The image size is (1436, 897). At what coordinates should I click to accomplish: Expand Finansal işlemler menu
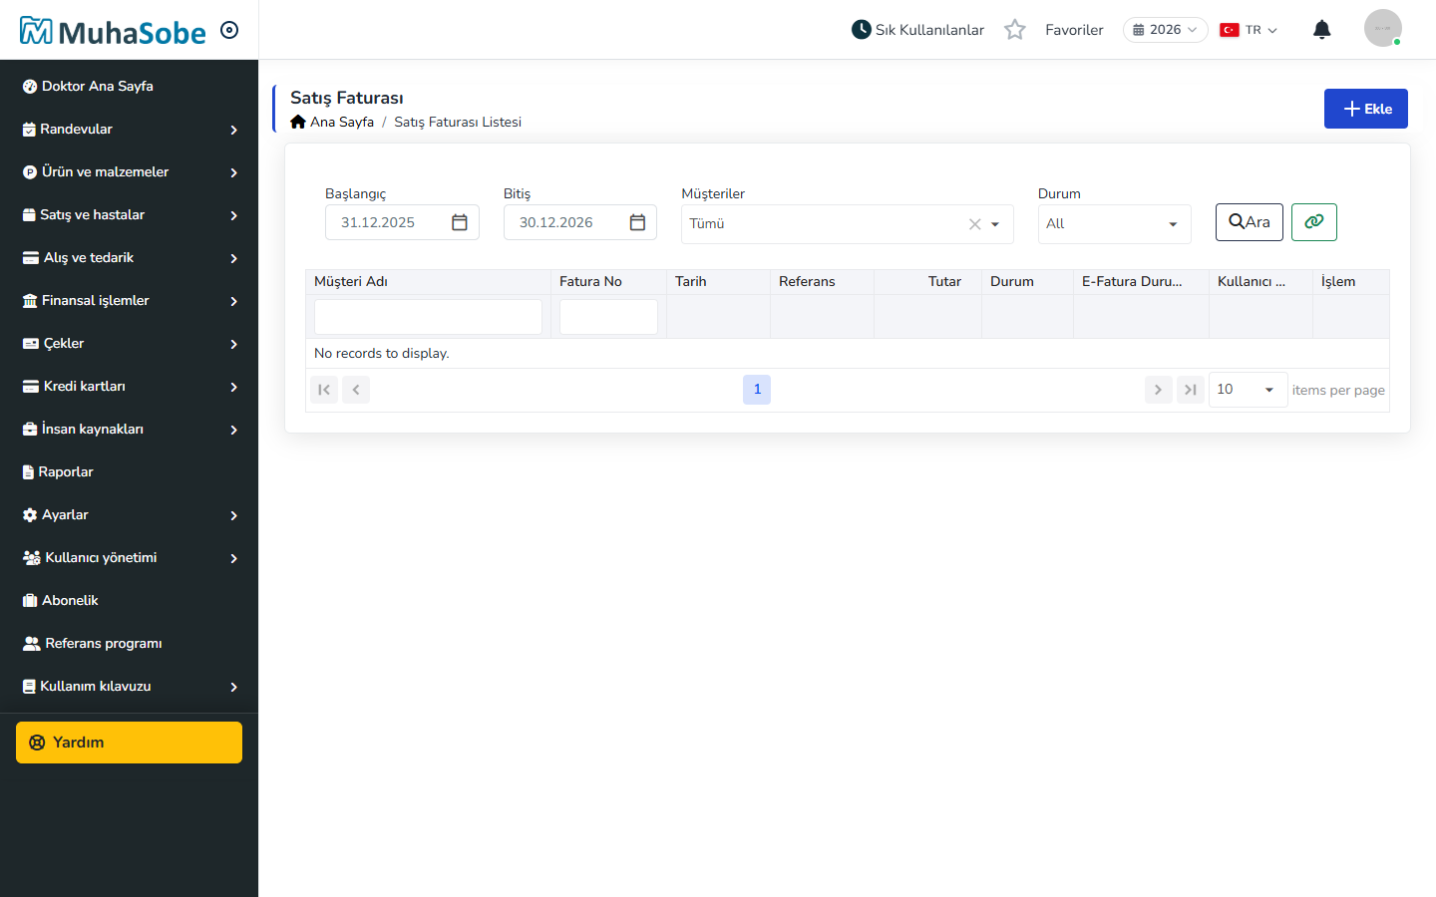pyautogui.click(x=130, y=301)
